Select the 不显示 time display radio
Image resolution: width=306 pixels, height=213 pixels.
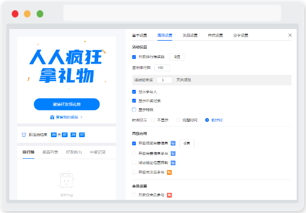[x=153, y=120]
